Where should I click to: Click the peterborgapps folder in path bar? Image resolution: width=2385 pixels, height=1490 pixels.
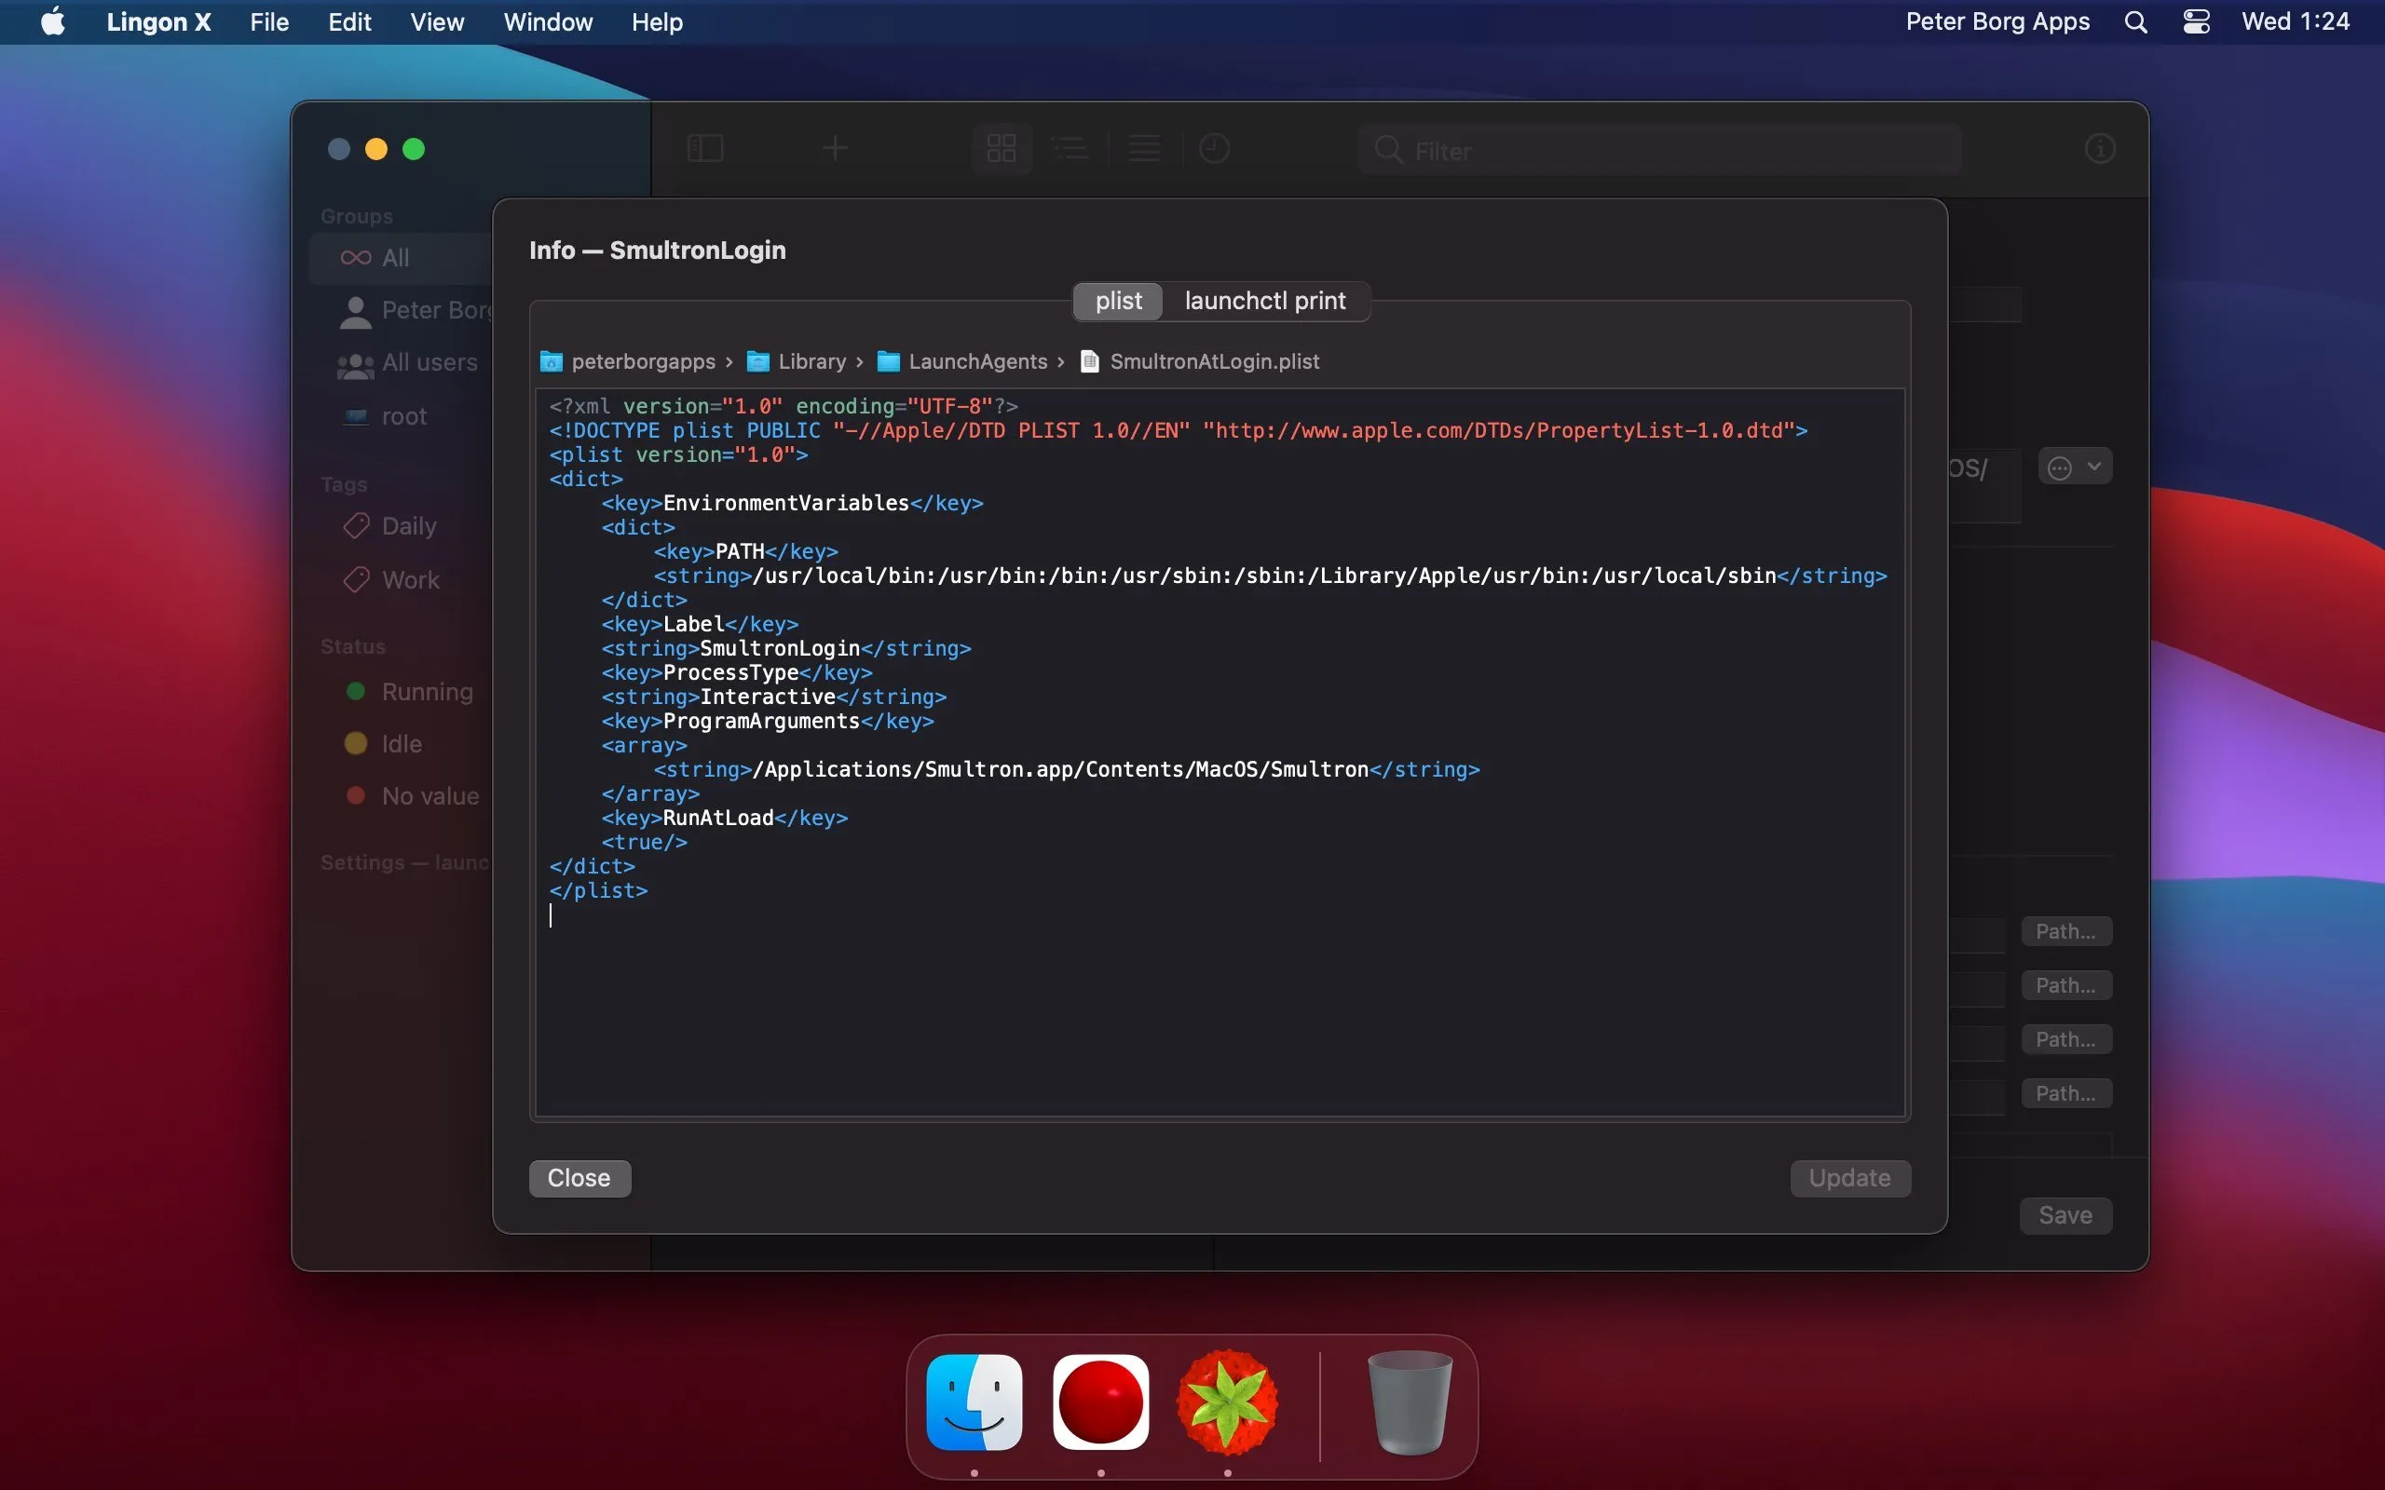[629, 361]
